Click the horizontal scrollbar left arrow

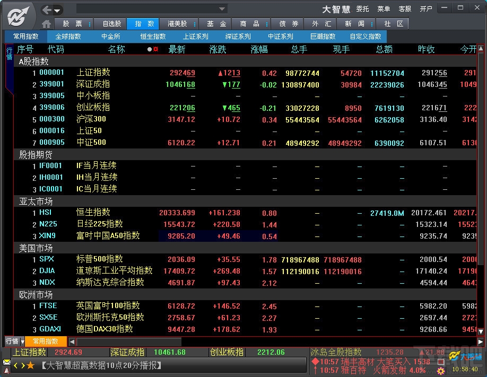click(x=72, y=342)
